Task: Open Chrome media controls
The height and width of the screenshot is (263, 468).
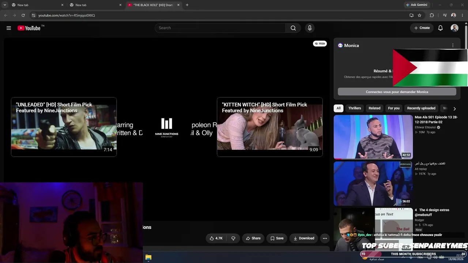Action: pyautogui.click(x=445, y=15)
